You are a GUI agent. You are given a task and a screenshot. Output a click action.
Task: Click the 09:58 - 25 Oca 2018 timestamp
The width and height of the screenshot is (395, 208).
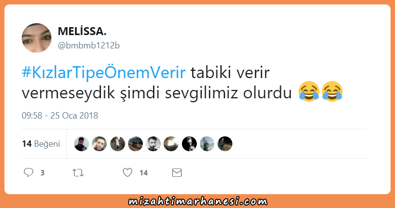[60, 115]
